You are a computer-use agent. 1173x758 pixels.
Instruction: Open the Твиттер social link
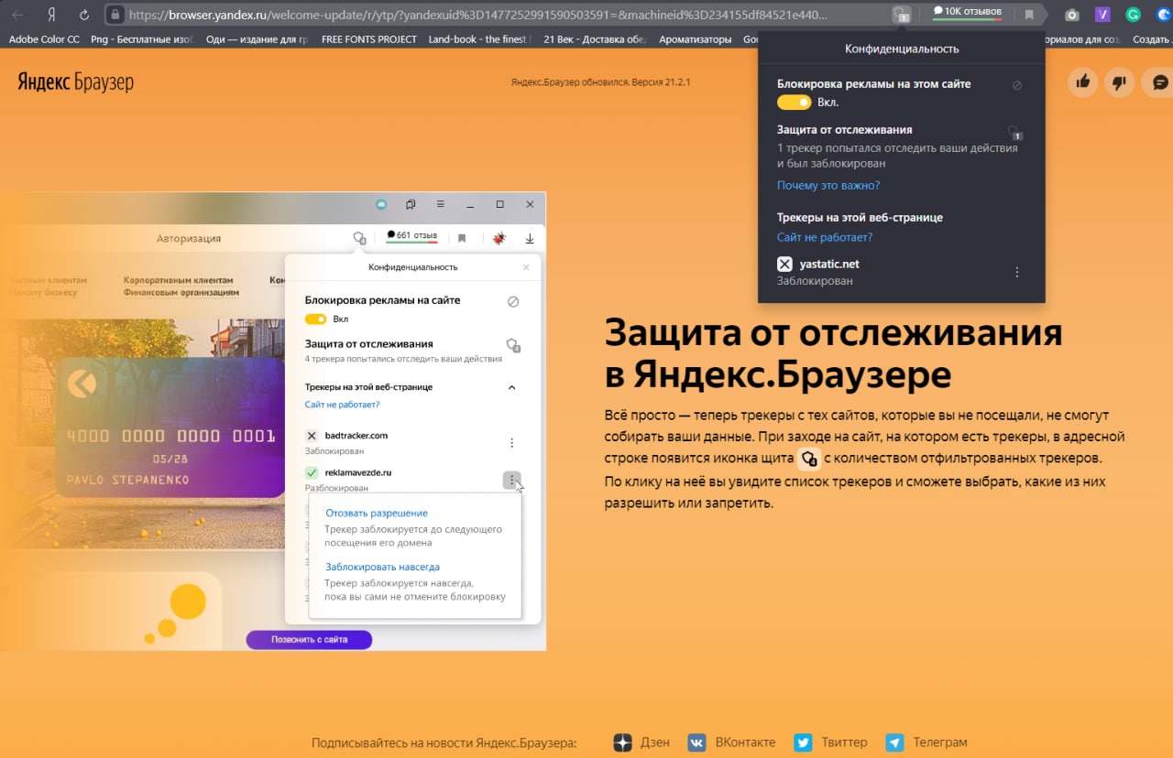click(x=830, y=742)
